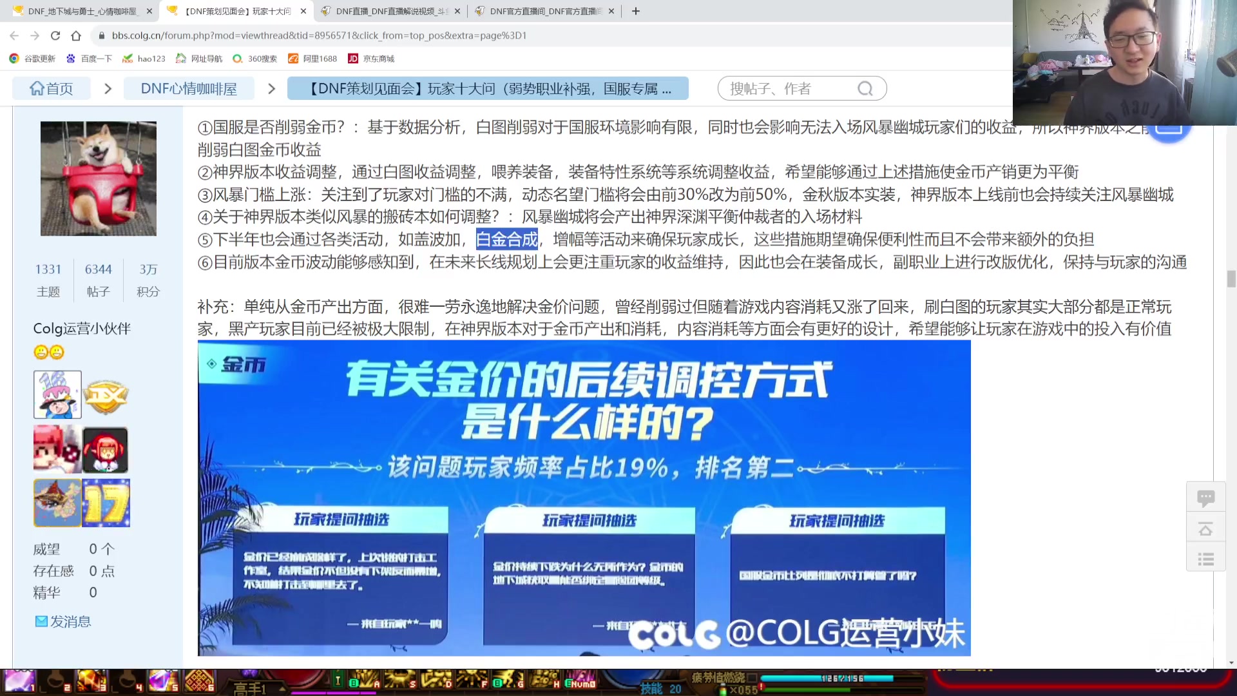This screenshot has height=696, width=1237.
Task: Open 京东商城 bookmark
Action: (x=371, y=59)
